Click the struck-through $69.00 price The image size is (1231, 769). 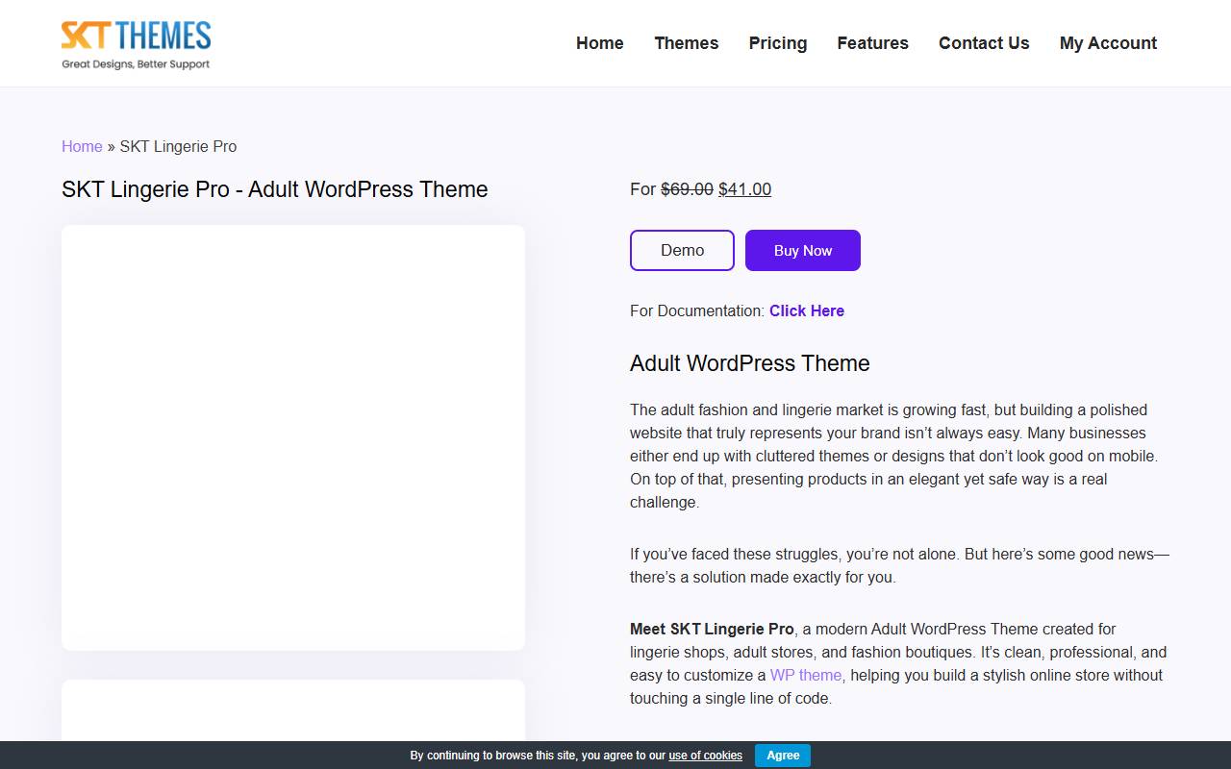point(688,189)
